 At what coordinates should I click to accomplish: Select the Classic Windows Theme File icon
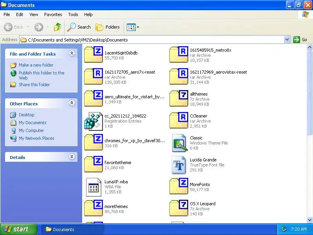[x=180, y=143]
